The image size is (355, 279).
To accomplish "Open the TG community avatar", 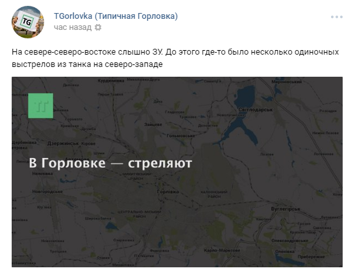I will (28, 22).
